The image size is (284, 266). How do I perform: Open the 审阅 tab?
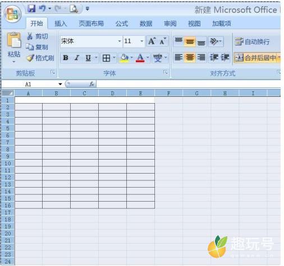click(x=170, y=24)
